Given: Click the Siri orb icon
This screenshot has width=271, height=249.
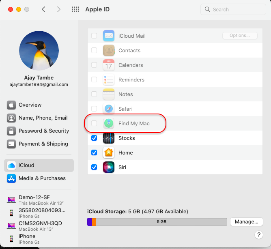Looking at the screenshot, I should click(109, 167).
